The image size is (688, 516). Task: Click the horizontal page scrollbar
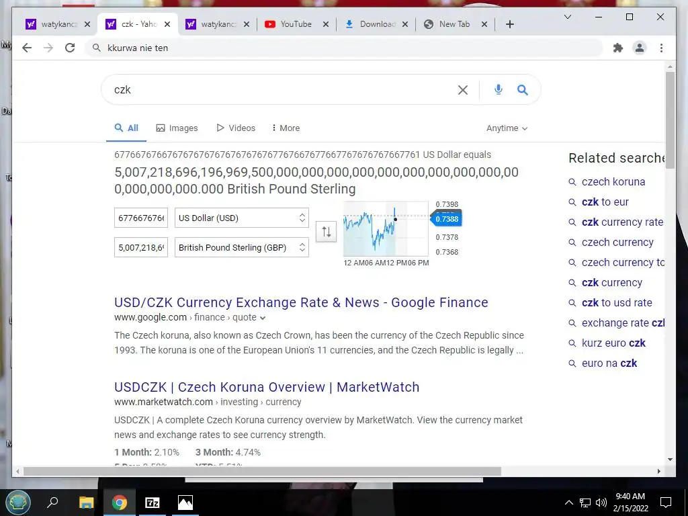[262, 471]
